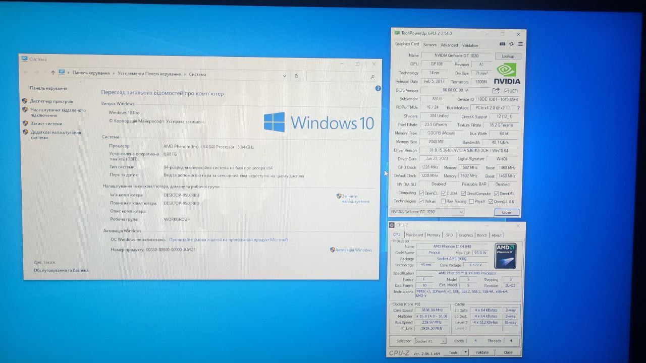Click shield icon beside Змінити налаштування
Image resolution: width=646 pixels, height=363 pixels.
(x=339, y=196)
